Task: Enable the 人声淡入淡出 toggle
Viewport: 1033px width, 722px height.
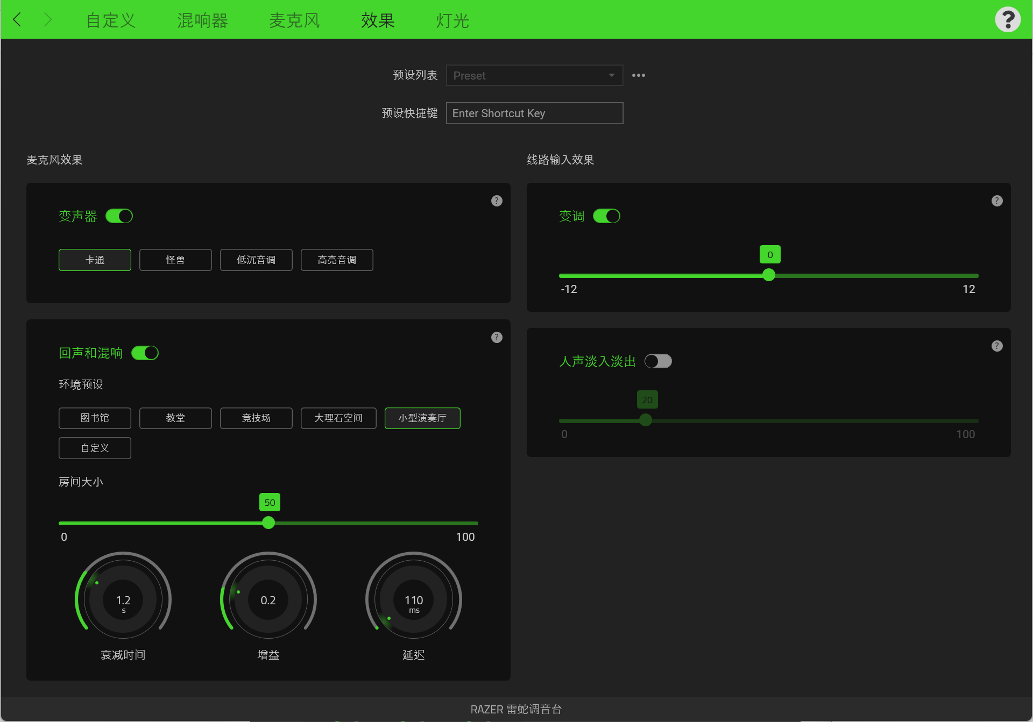Action: coord(658,361)
